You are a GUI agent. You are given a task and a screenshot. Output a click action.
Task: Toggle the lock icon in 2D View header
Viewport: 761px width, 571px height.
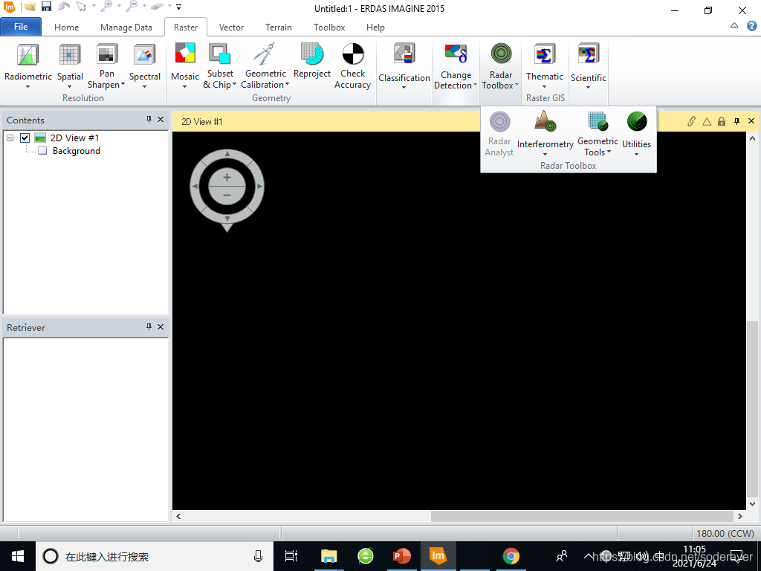coord(722,121)
